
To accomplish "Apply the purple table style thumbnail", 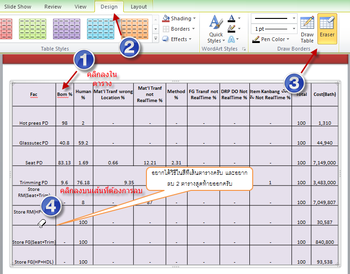I will (67, 29).
